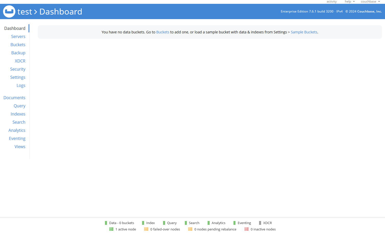Click the green Data service status icon
385x233 pixels.
(x=106, y=223)
